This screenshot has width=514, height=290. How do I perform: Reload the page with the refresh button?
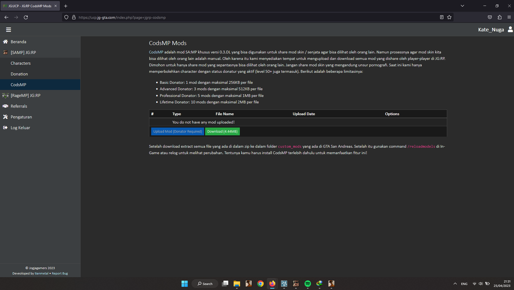click(x=26, y=17)
